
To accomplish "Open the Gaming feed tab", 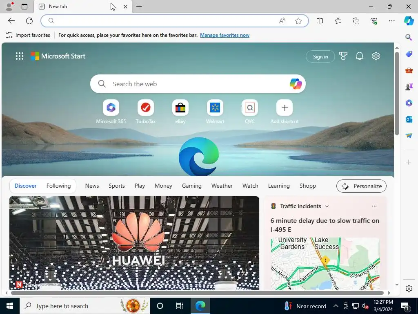I will coord(192,186).
